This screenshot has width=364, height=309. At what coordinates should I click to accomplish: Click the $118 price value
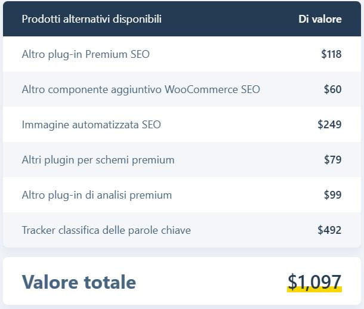point(331,54)
